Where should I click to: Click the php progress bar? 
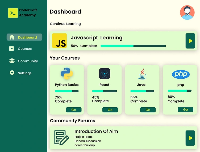180,91
